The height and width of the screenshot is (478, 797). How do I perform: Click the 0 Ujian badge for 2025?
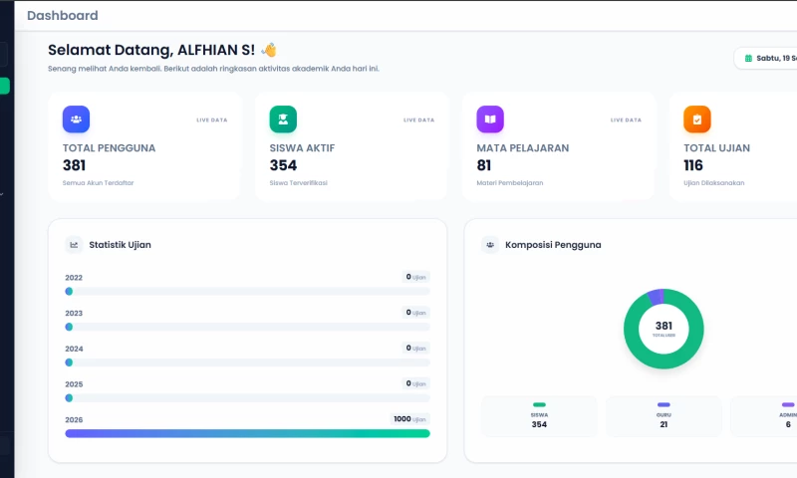click(x=415, y=383)
